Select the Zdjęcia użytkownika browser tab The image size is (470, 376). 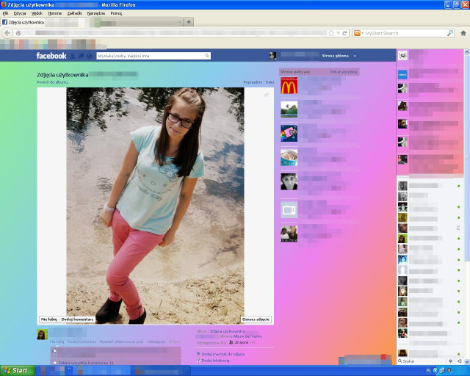pyautogui.click(x=43, y=22)
